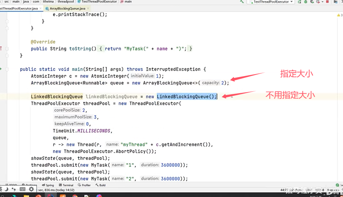Click the MILLISECONDS constant in the code
Image resolution: width=343 pixels, height=197 pixels.
[94, 131]
